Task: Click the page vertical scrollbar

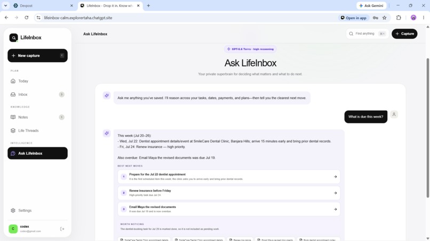Action: (427, 128)
